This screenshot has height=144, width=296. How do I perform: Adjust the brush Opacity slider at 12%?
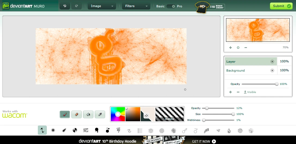pyautogui.click(x=207, y=108)
